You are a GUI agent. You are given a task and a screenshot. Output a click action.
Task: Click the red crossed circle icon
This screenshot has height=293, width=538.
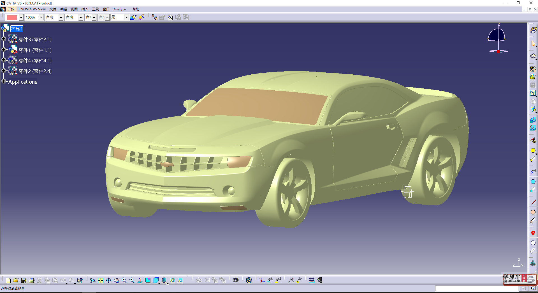click(533, 233)
